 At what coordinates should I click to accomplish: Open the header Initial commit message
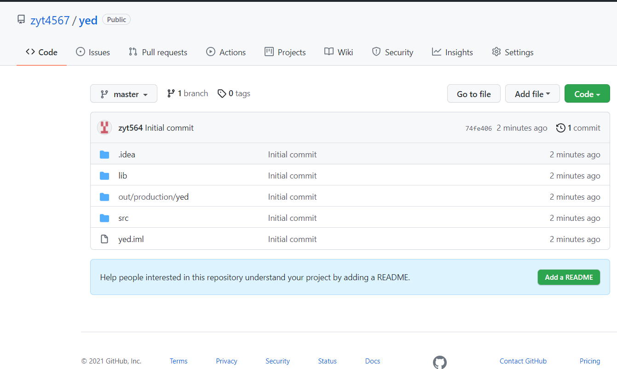(169, 128)
